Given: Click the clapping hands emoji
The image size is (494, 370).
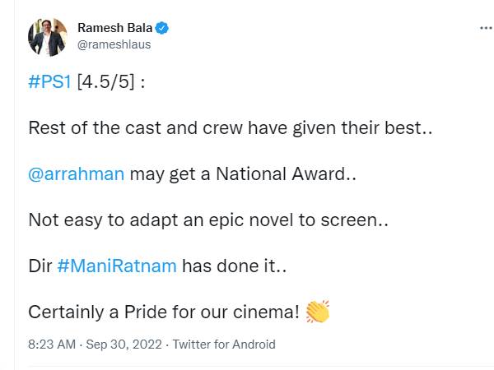Looking at the screenshot, I should (x=317, y=312).
